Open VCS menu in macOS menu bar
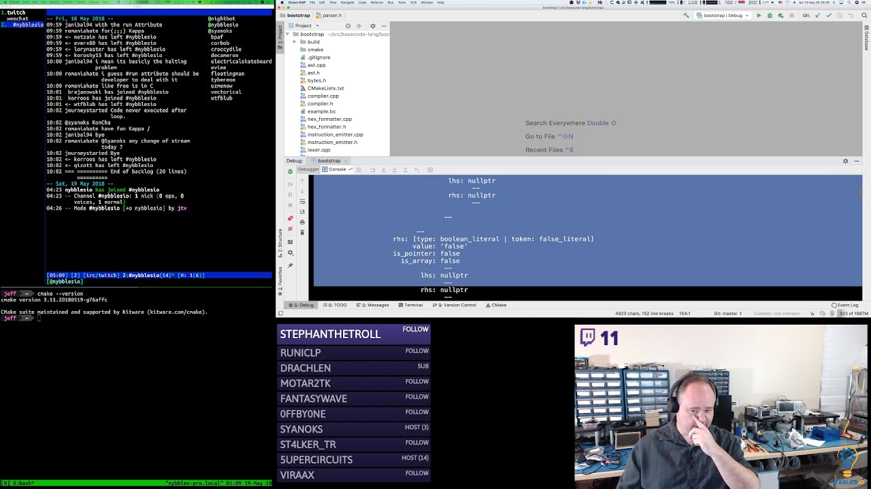Screen dimensions: 871x489 tap(413, 3)
